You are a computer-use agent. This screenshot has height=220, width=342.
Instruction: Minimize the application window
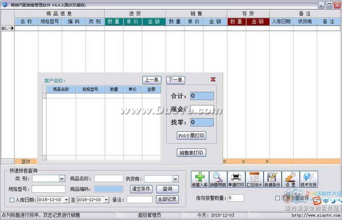321,5
